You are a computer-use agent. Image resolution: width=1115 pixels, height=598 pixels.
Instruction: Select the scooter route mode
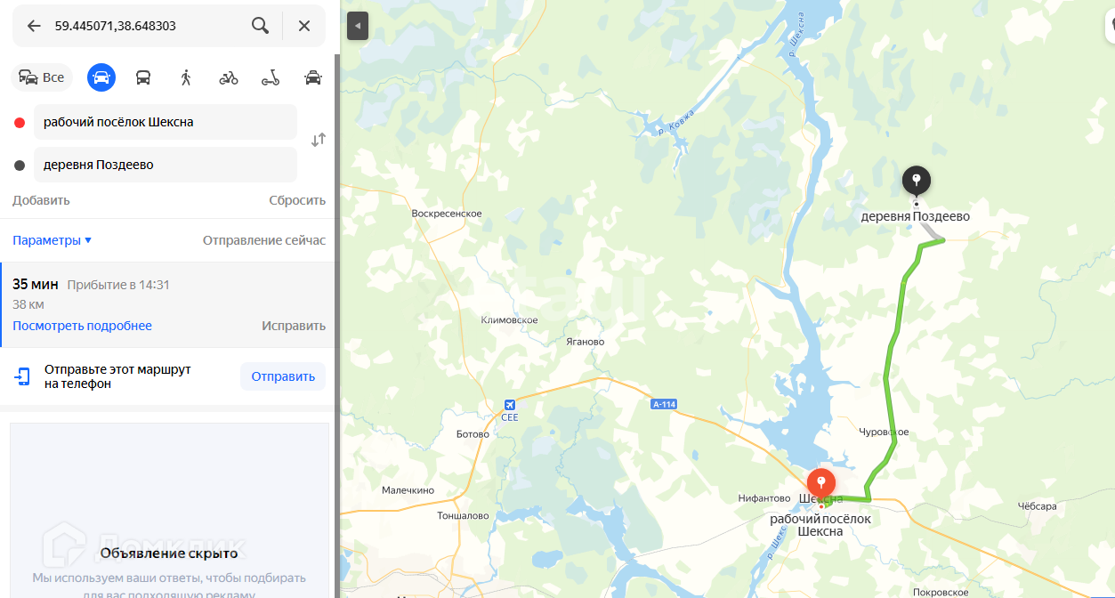click(x=271, y=77)
